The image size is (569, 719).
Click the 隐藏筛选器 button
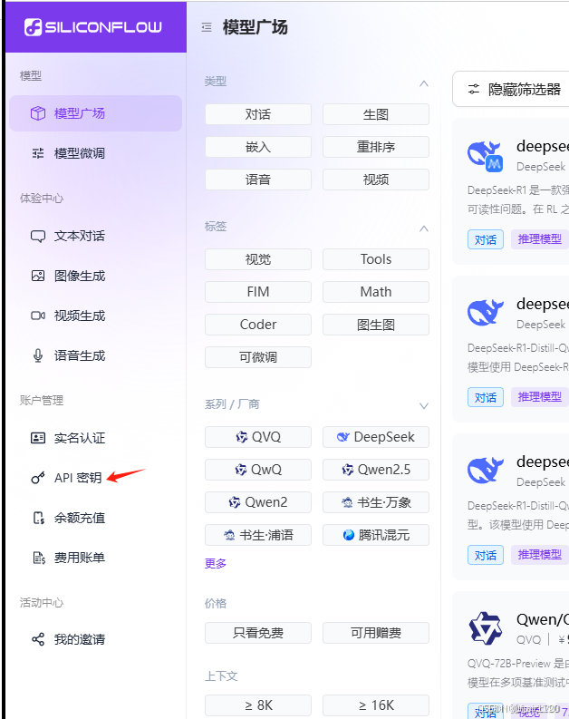[x=511, y=89]
